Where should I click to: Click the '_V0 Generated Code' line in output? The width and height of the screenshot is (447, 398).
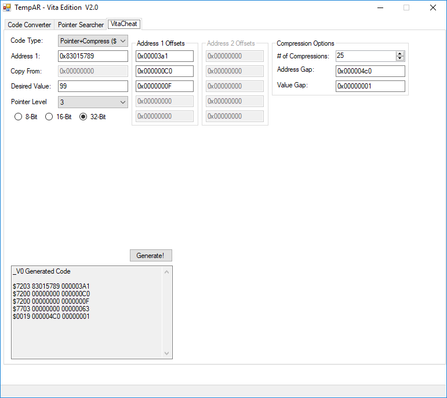(x=42, y=271)
